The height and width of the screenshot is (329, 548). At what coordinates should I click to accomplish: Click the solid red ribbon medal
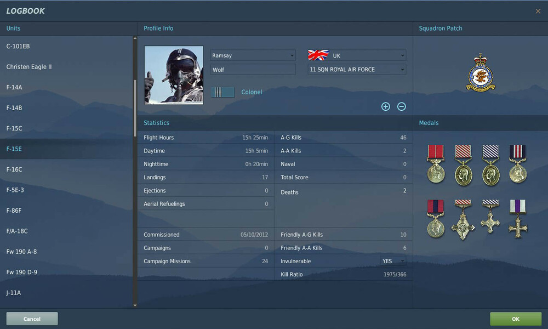point(436,164)
